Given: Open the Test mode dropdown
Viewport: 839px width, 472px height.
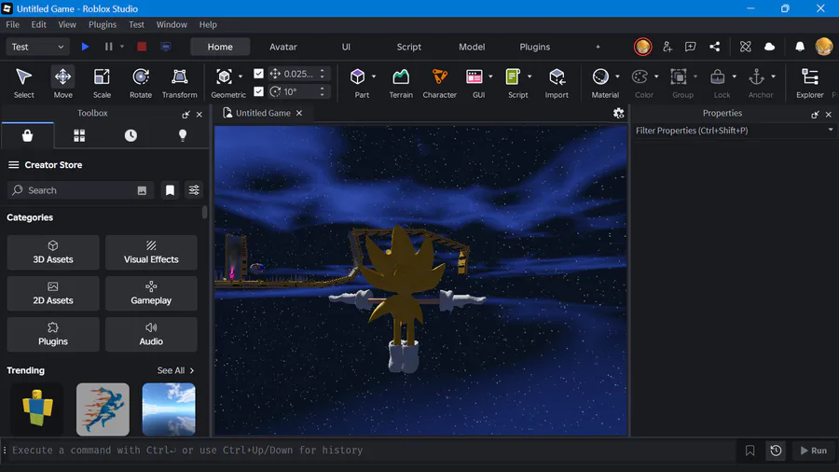Looking at the screenshot, I should [37, 47].
